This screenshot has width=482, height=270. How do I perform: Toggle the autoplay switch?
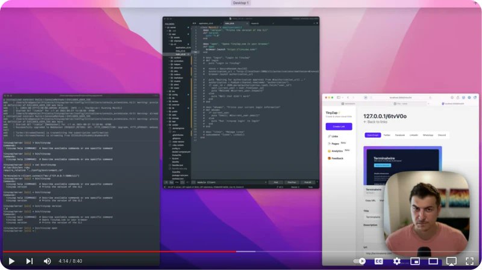[x=360, y=261]
